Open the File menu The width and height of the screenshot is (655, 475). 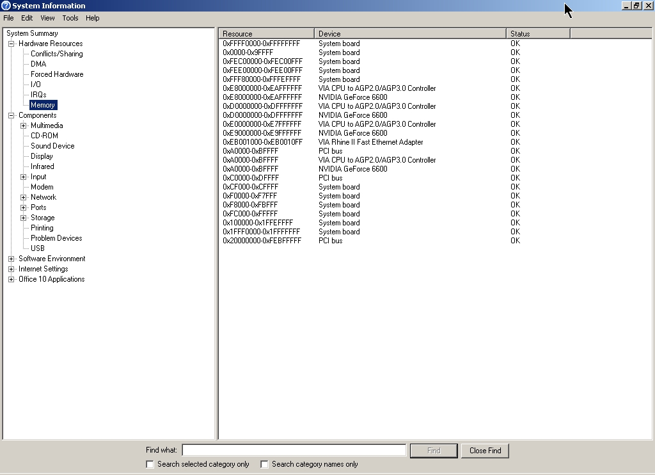click(8, 18)
